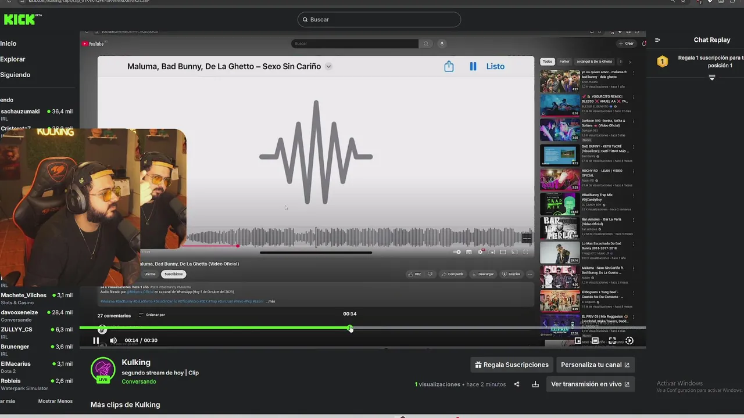
Task: Click blue pause icon beside Listo
Action: tap(473, 67)
